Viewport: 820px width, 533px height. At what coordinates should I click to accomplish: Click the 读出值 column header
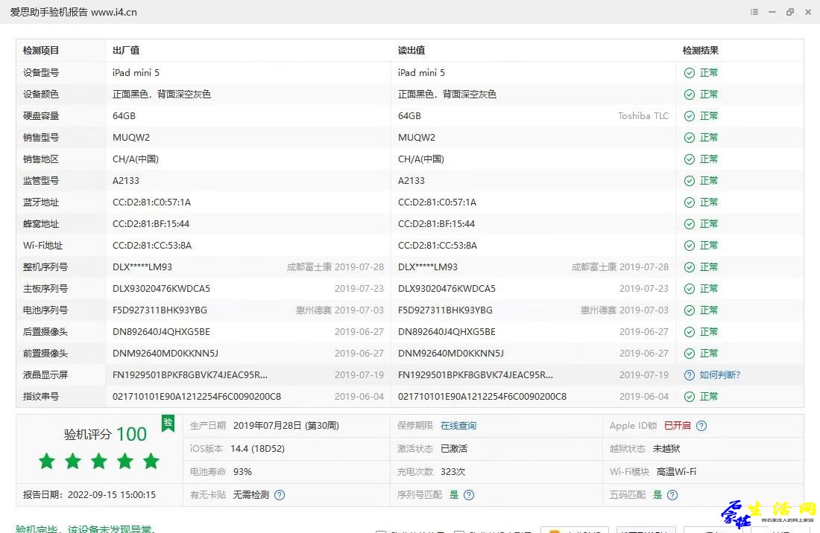pyautogui.click(x=411, y=50)
